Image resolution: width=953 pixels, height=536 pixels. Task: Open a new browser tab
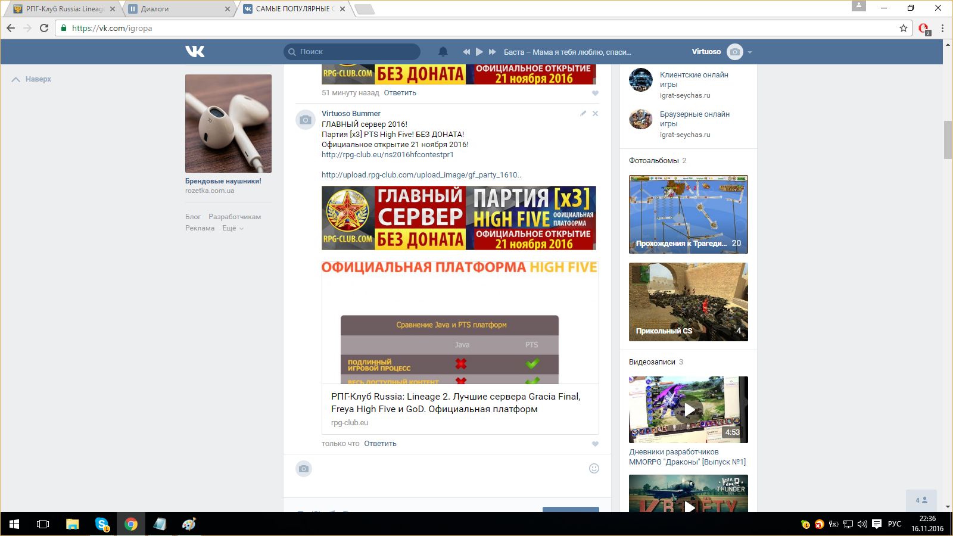364,9
